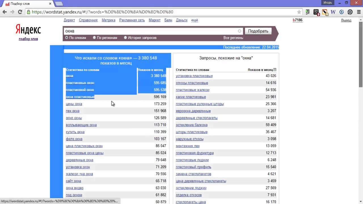
Task: Click the Последнее обновление: 22.04.2015 text
Action: tap(251, 47)
